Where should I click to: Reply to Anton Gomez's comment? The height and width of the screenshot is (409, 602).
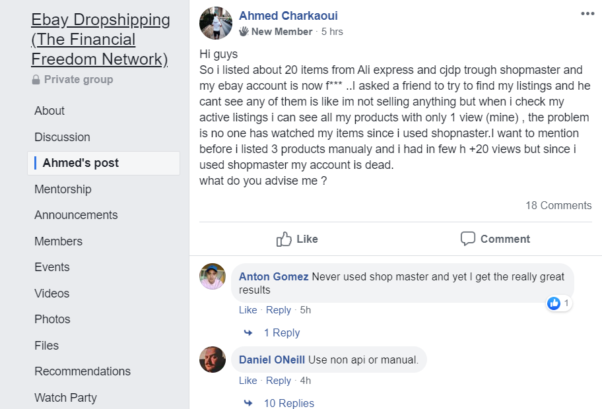click(278, 310)
